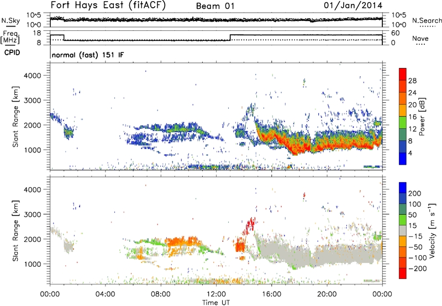
Task: Click the '04:00' time tick label
Action: (x=106, y=294)
